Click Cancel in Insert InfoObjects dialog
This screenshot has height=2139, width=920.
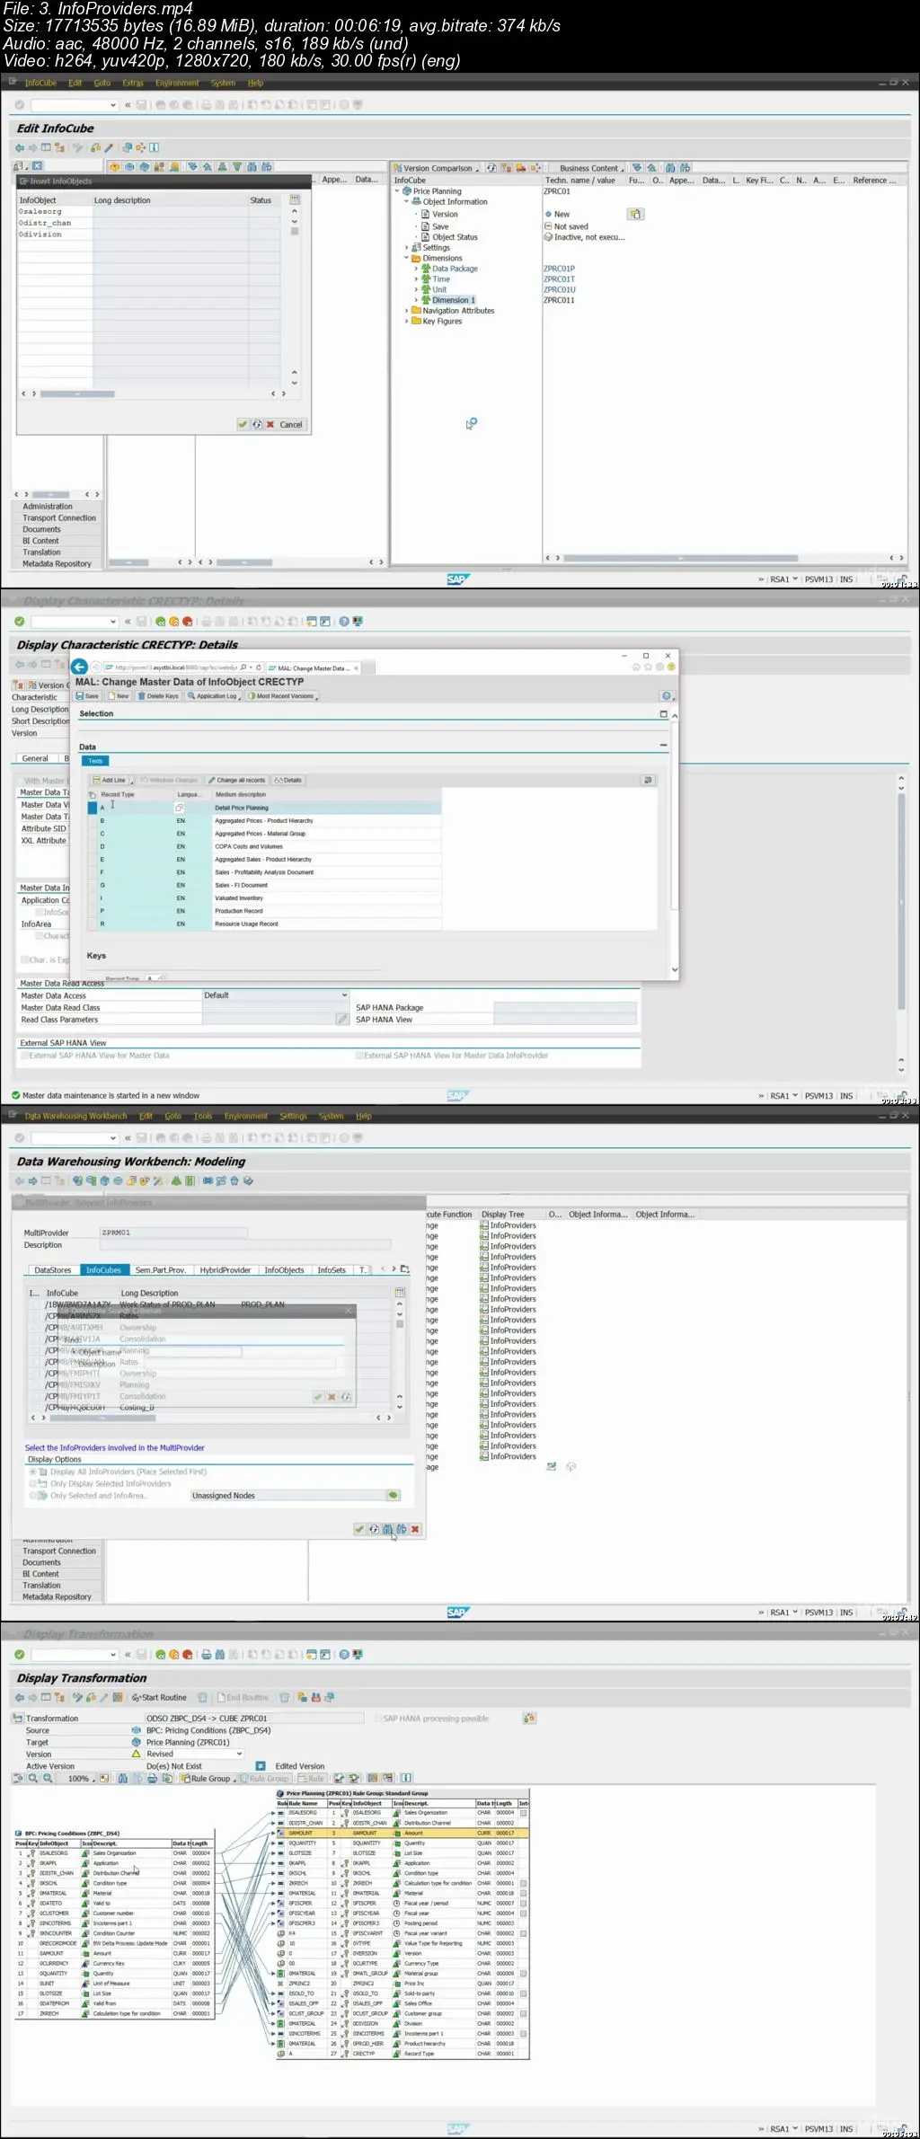tap(291, 424)
